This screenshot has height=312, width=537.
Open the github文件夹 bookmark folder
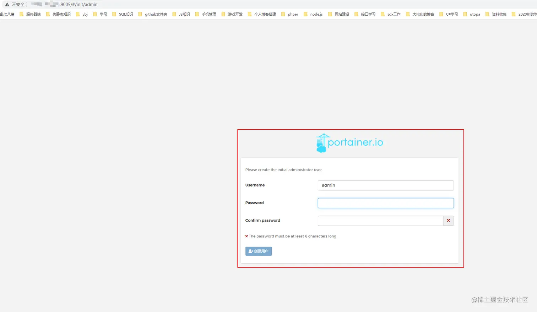(153, 14)
